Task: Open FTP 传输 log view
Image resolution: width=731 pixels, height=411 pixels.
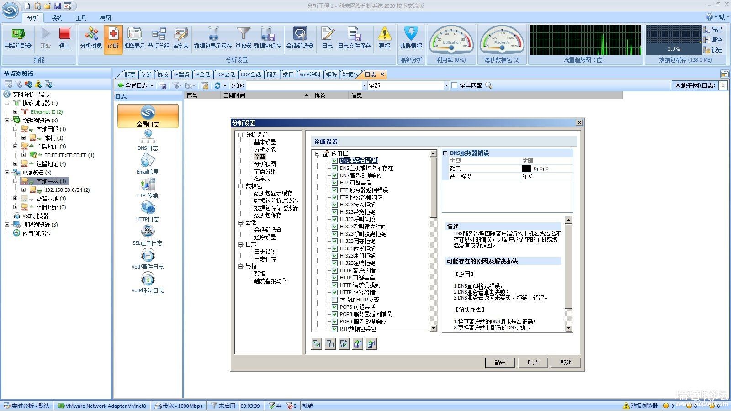Action: (148, 188)
